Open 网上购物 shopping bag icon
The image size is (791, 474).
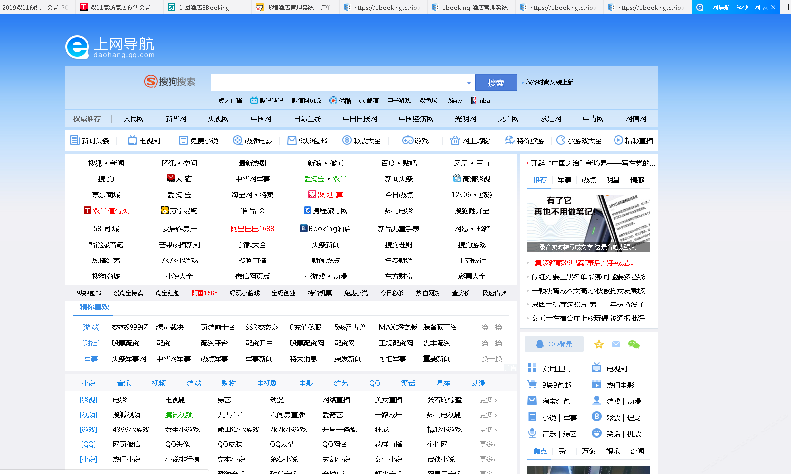pyautogui.click(x=455, y=140)
